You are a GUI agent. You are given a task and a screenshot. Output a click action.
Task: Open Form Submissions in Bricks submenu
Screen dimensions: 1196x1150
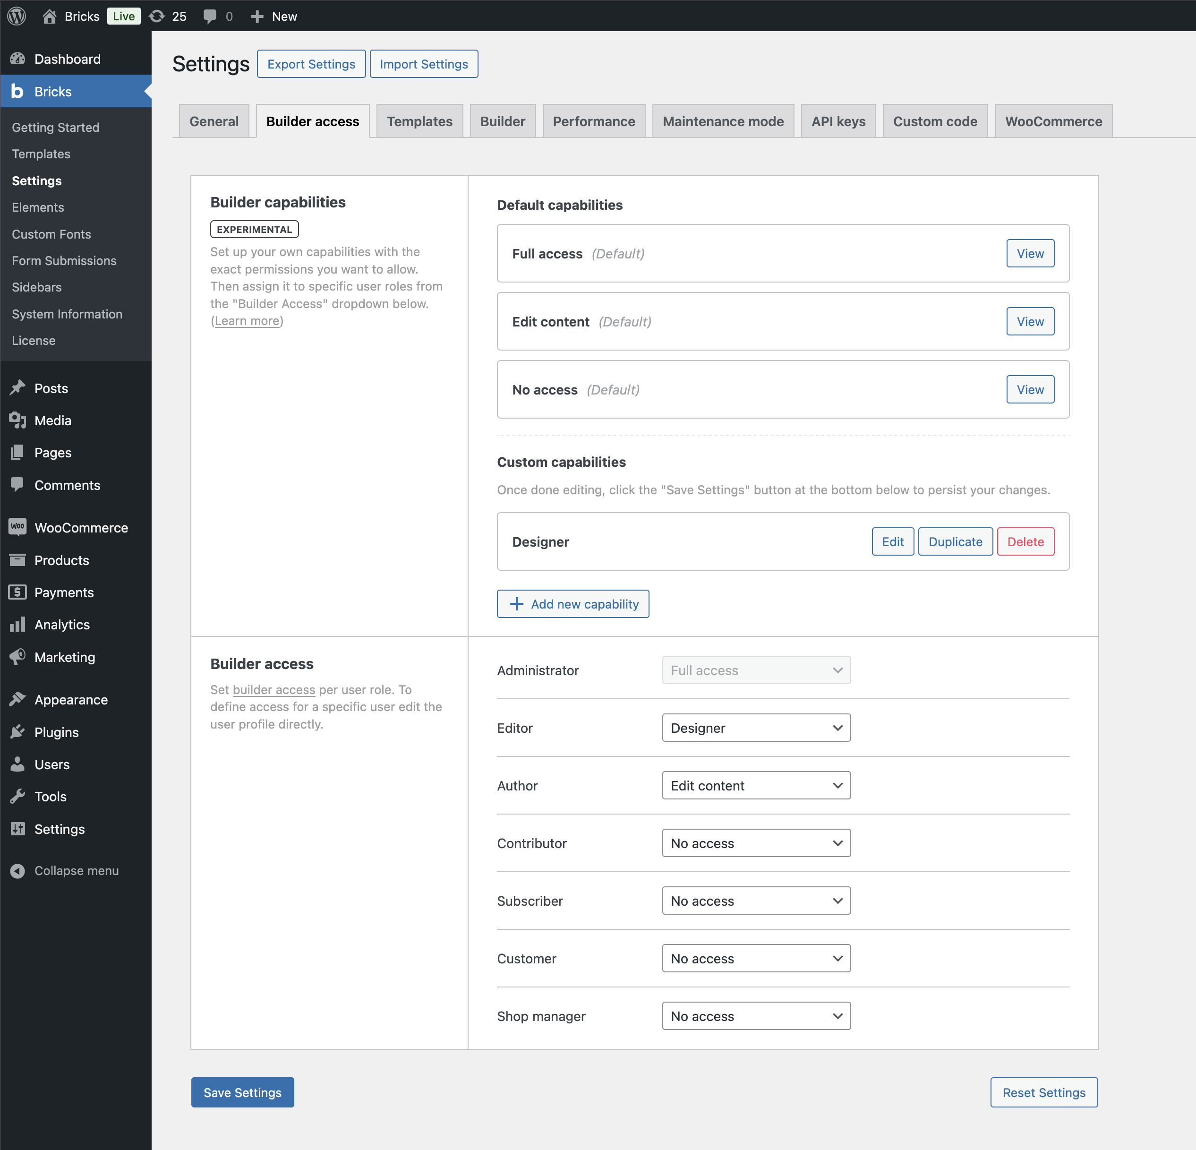coord(64,261)
